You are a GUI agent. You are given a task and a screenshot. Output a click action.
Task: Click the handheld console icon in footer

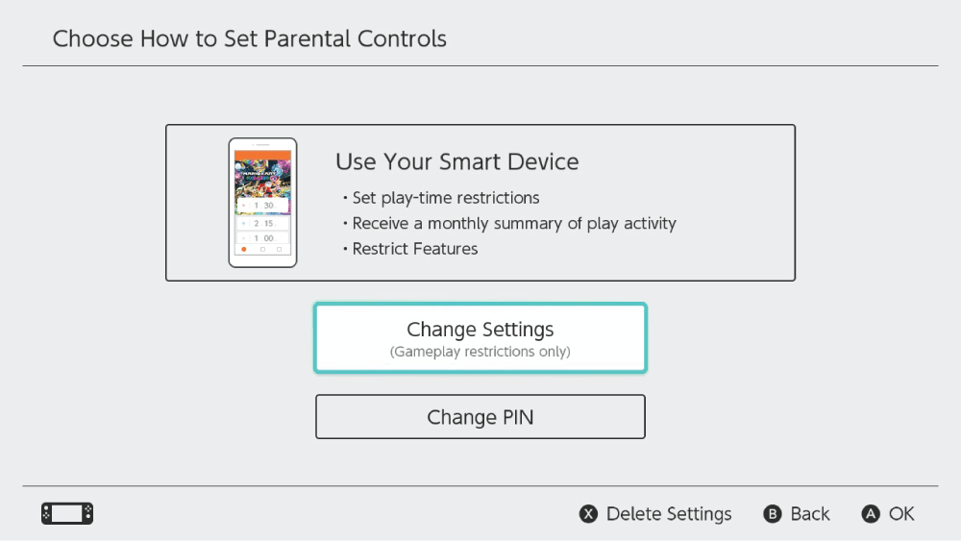click(x=67, y=514)
